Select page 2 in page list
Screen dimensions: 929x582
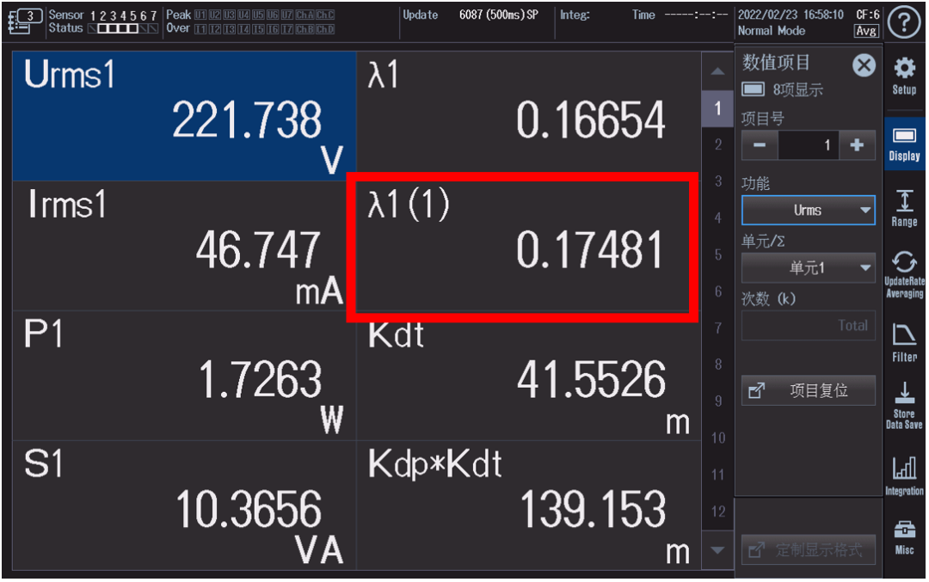[717, 145]
